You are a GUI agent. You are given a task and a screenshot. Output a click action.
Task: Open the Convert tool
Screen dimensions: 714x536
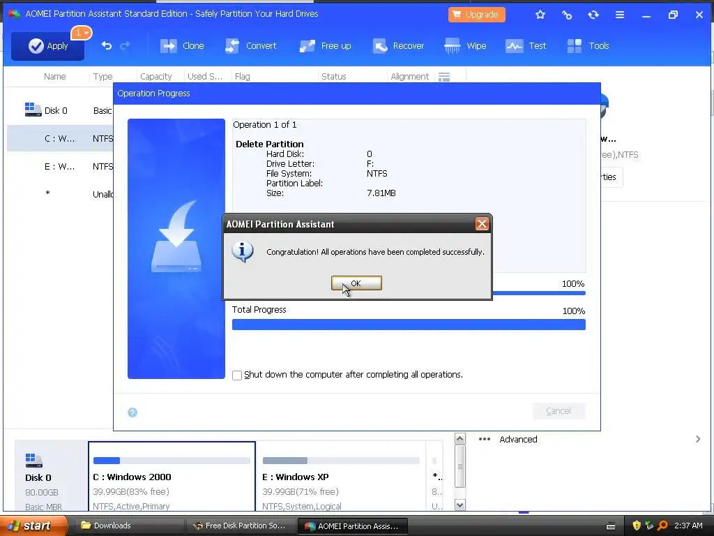[251, 45]
